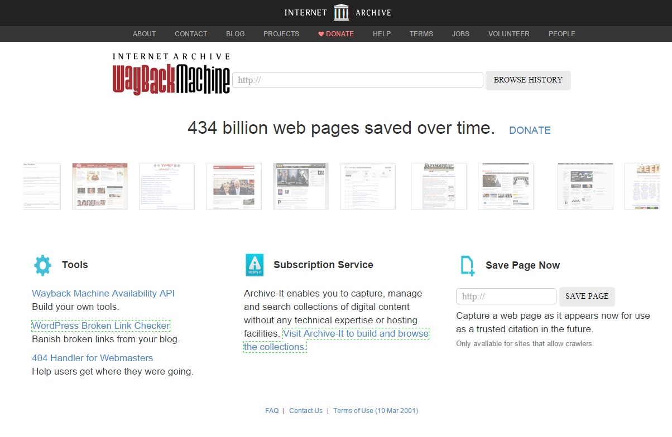Open WordPress Broken Link Checker link
Screen dimensions: 672x437
(x=101, y=326)
